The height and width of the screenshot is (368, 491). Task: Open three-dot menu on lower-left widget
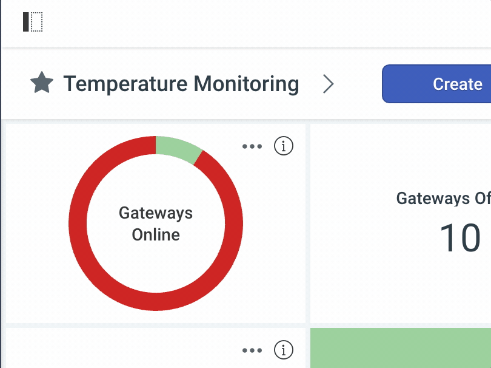click(252, 350)
